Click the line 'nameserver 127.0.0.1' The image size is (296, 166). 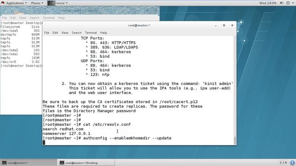tap(67, 134)
